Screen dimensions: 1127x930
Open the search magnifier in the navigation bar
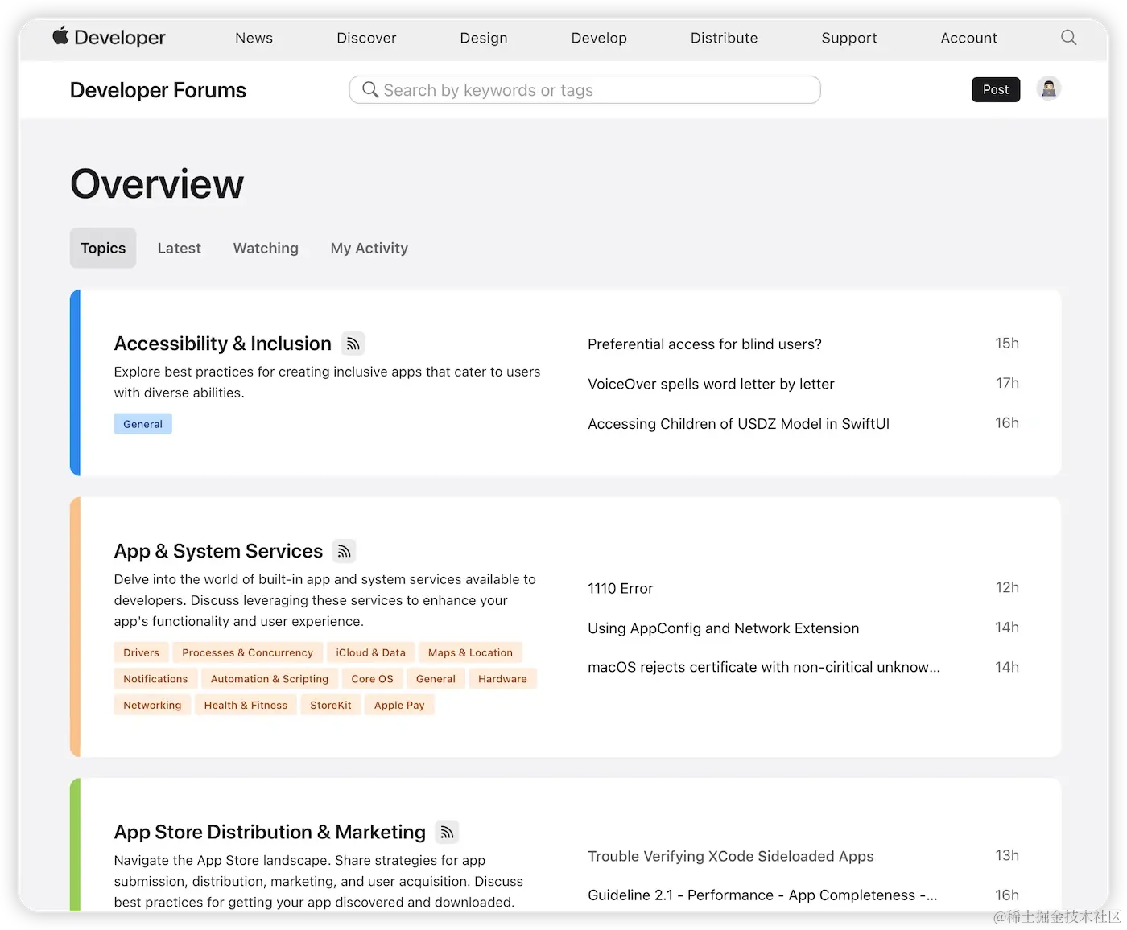1068,37
